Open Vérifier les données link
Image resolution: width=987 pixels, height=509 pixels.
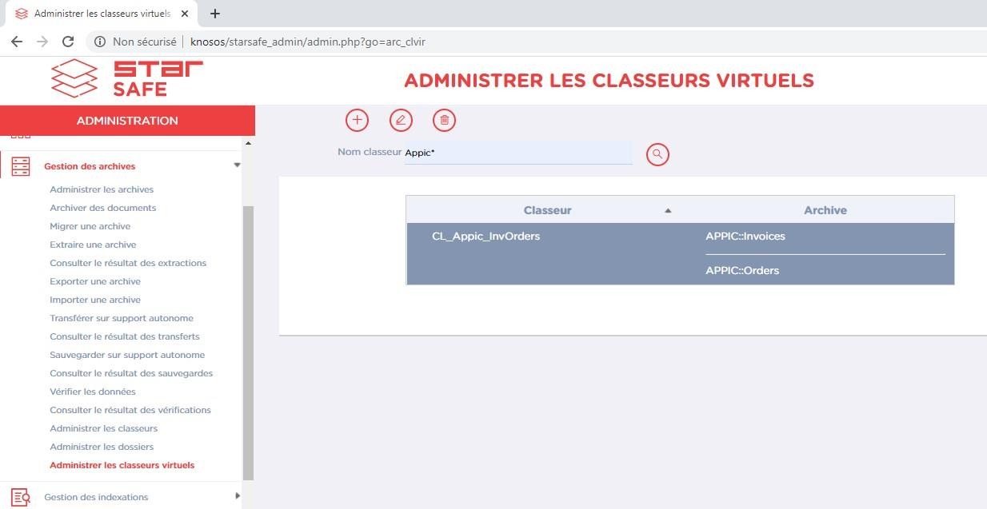point(93,392)
